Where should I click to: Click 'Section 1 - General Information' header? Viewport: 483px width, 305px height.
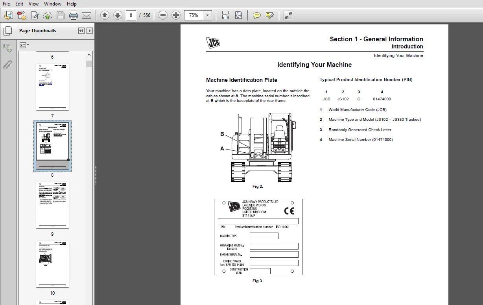tap(376, 39)
